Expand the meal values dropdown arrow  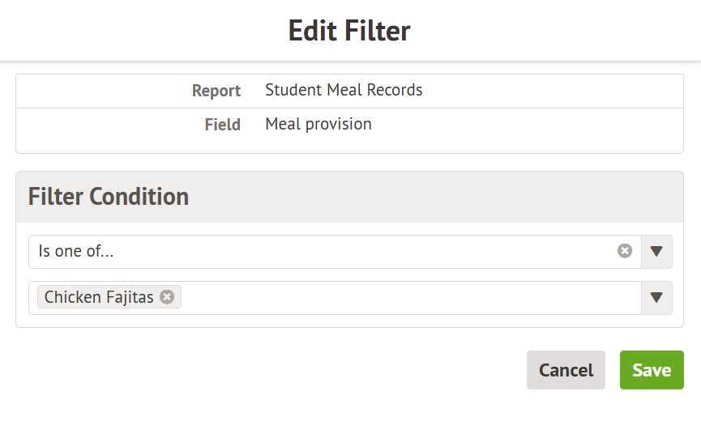click(656, 298)
